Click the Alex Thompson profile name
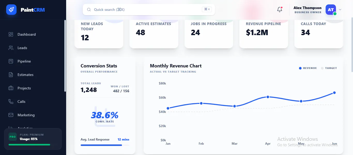The width and height of the screenshot is (353, 155). coord(308,8)
